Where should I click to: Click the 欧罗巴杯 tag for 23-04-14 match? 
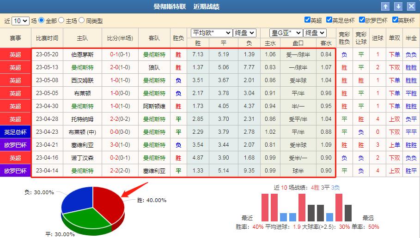(15, 171)
